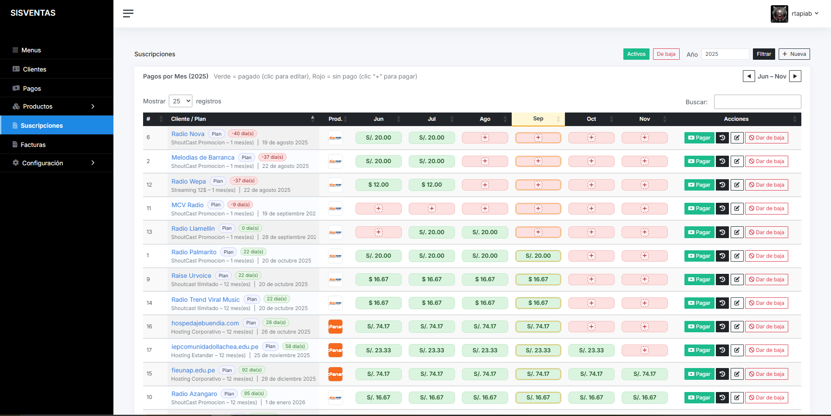Toggle De baja subscriptions filter
The height and width of the screenshot is (416, 831).
click(666, 54)
